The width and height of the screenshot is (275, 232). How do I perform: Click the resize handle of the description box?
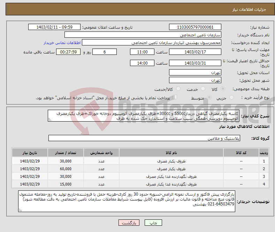50,120
